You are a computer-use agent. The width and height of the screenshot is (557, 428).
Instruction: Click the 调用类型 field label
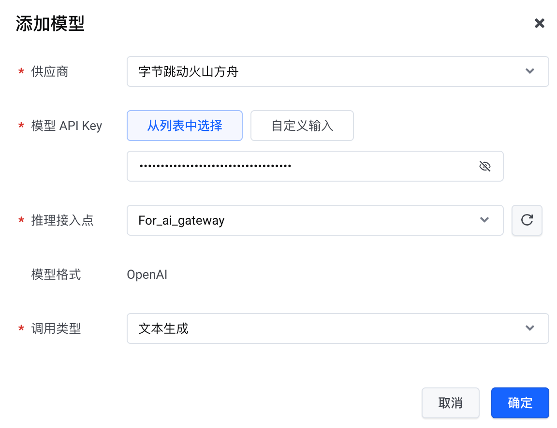(56, 329)
